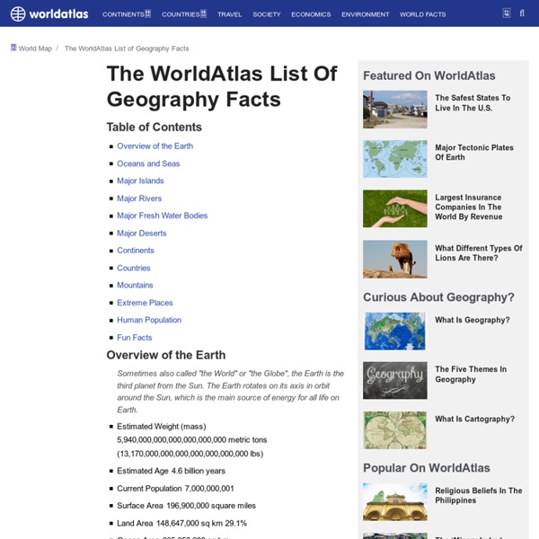Open The Five Themes In Geography article

coord(471,375)
